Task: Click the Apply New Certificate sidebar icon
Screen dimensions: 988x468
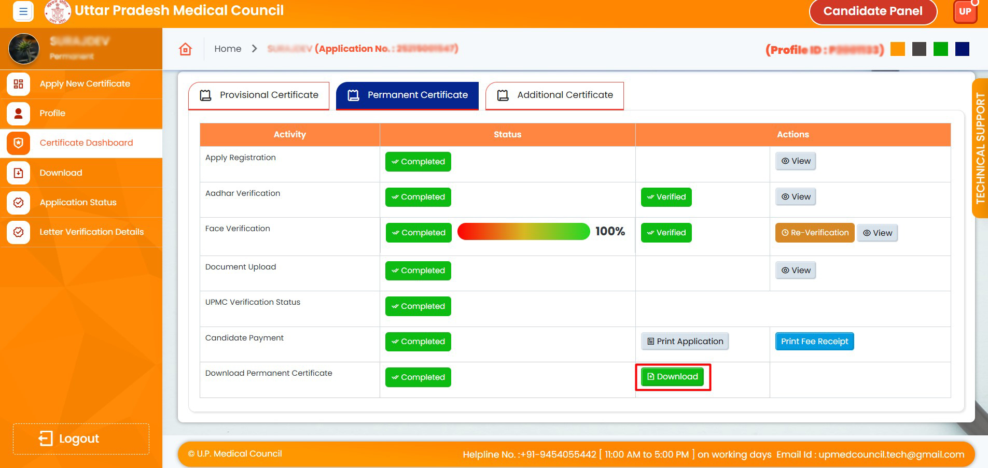Action: pyautogui.click(x=19, y=84)
